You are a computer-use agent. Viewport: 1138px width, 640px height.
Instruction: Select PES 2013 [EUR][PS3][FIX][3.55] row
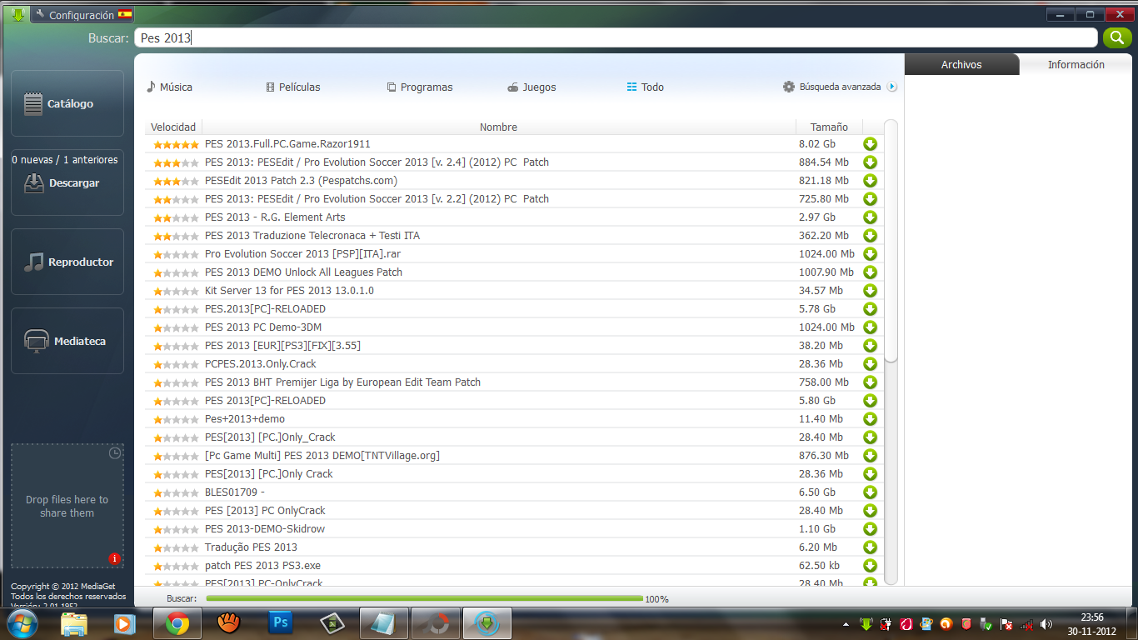tap(514, 346)
